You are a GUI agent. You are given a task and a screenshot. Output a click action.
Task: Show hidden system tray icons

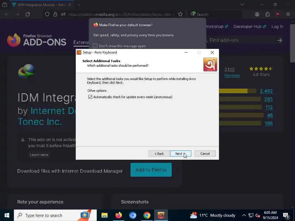[x=244, y=215]
